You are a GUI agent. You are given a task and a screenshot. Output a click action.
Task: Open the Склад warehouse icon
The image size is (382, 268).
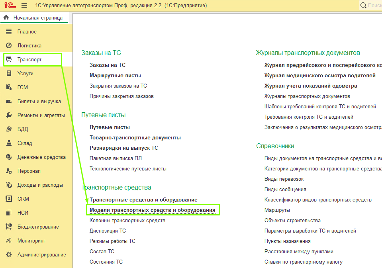tap(9, 143)
